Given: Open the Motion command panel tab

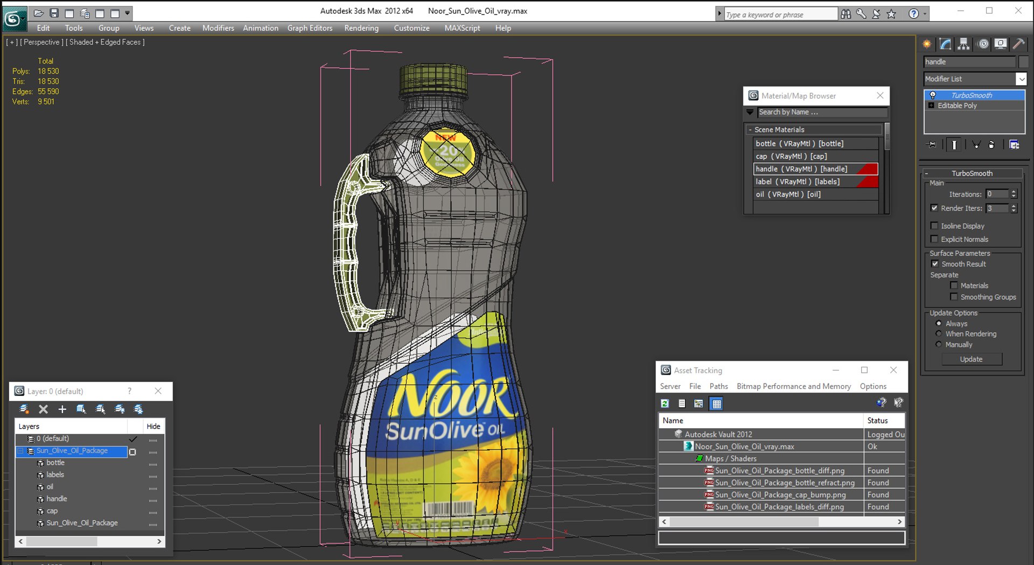Looking at the screenshot, I should (x=983, y=44).
